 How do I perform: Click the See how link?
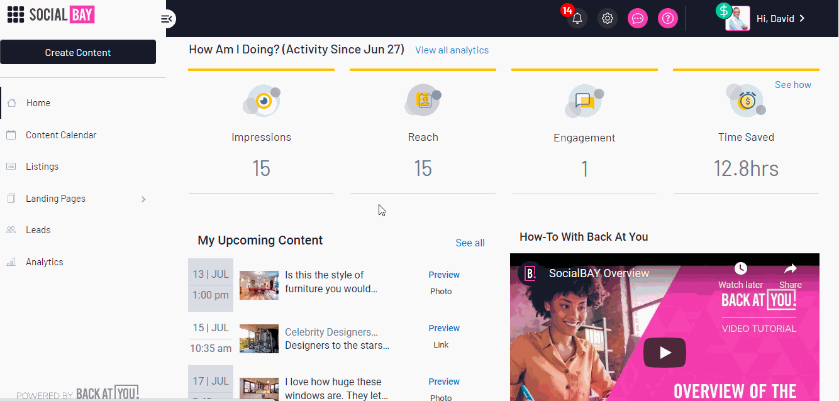(792, 85)
